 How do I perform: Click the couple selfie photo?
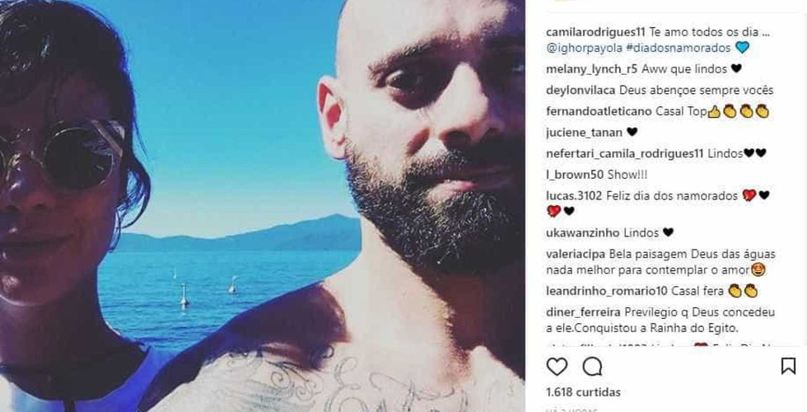263,206
